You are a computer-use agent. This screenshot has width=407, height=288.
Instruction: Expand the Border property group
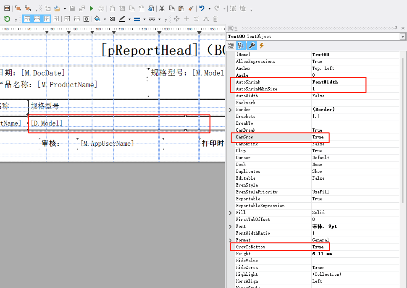230,110
